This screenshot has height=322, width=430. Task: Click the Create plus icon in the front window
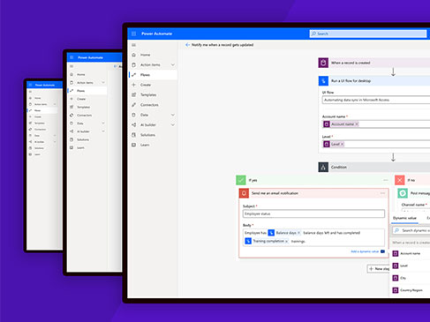tap(133, 85)
